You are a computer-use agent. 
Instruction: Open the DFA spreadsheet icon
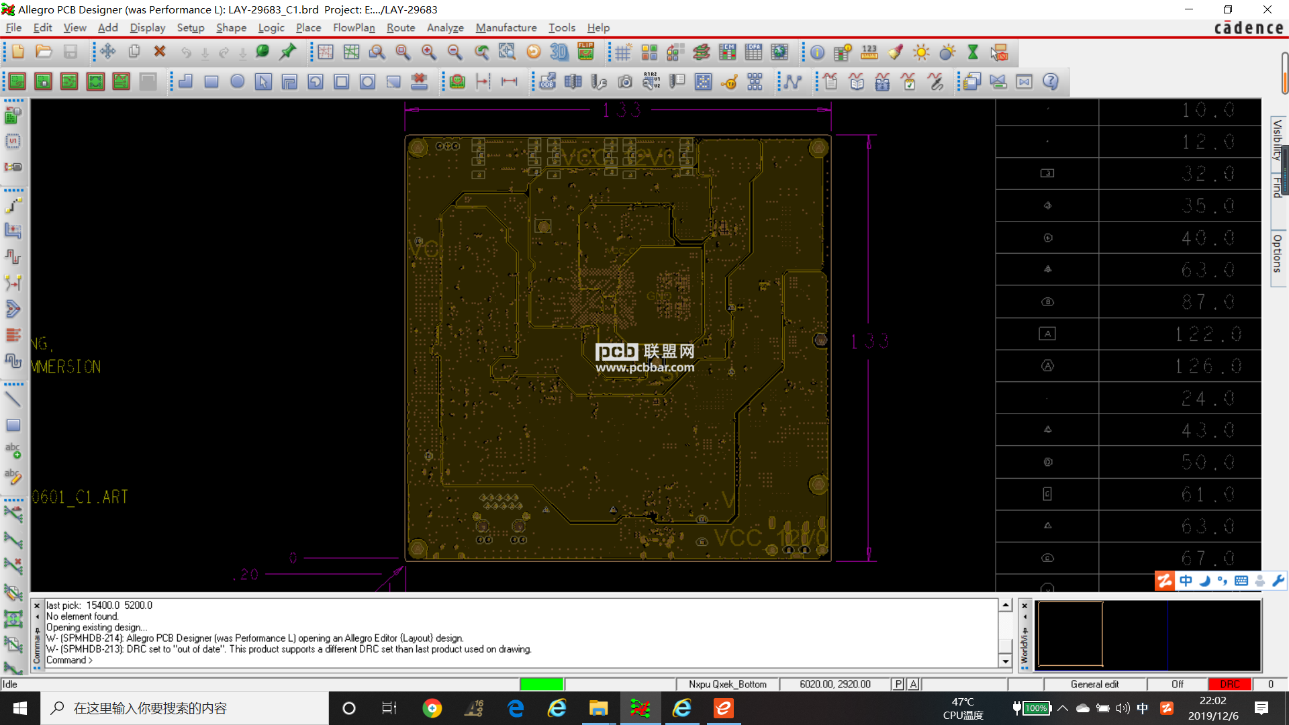point(754,52)
